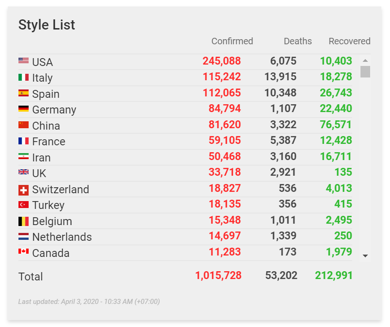Click the Italy flag icon
390x327 pixels.
(x=24, y=77)
